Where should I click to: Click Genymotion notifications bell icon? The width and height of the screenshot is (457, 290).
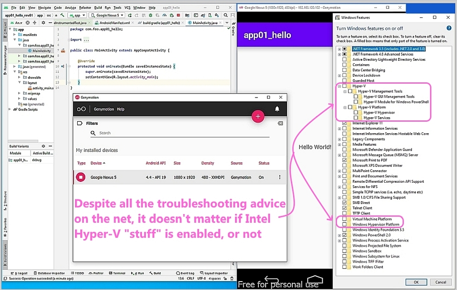point(277,109)
